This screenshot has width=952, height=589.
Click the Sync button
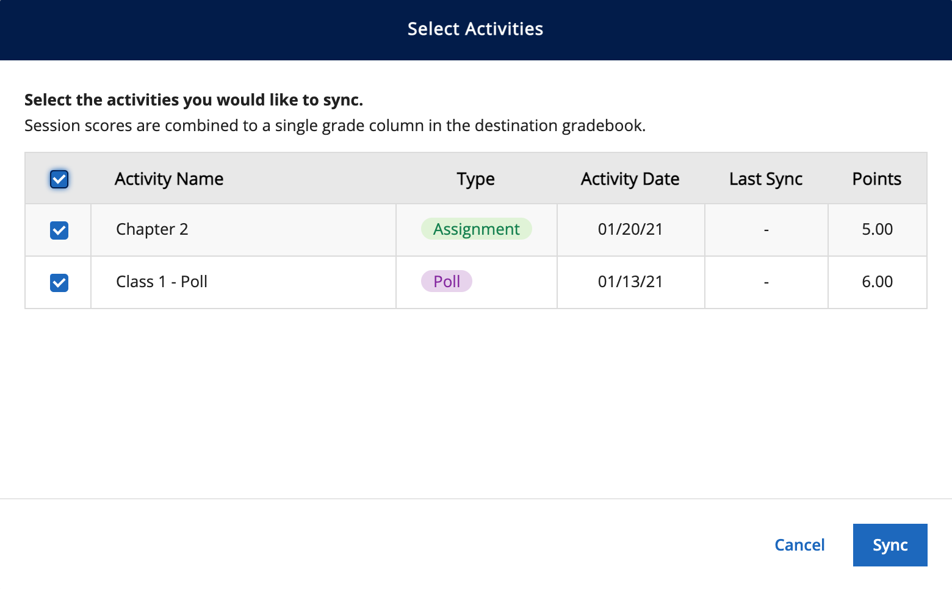tap(890, 544)
